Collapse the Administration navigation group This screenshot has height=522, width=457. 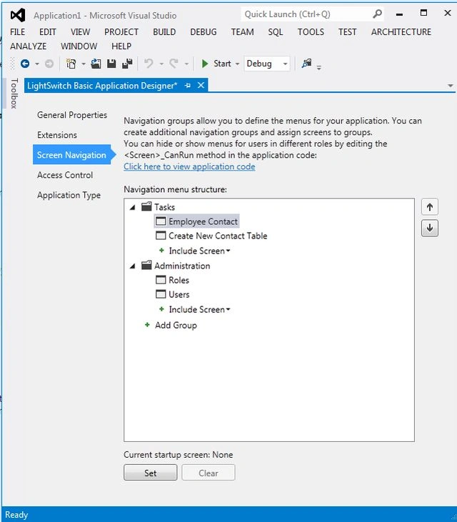(133, 266)
